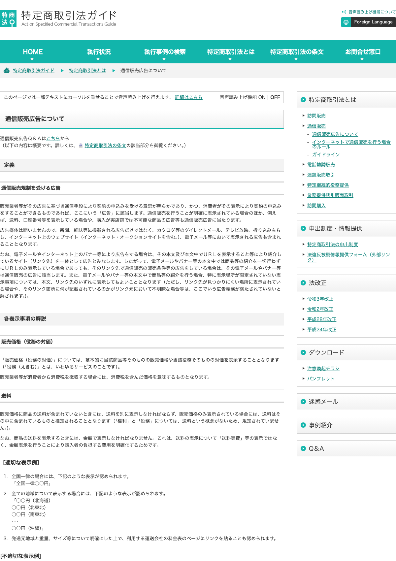The image size is (396, 561).
Task: Expand the 執行状況 dropdown arrow
Action: pyautogui.click(x=98, y=59)
